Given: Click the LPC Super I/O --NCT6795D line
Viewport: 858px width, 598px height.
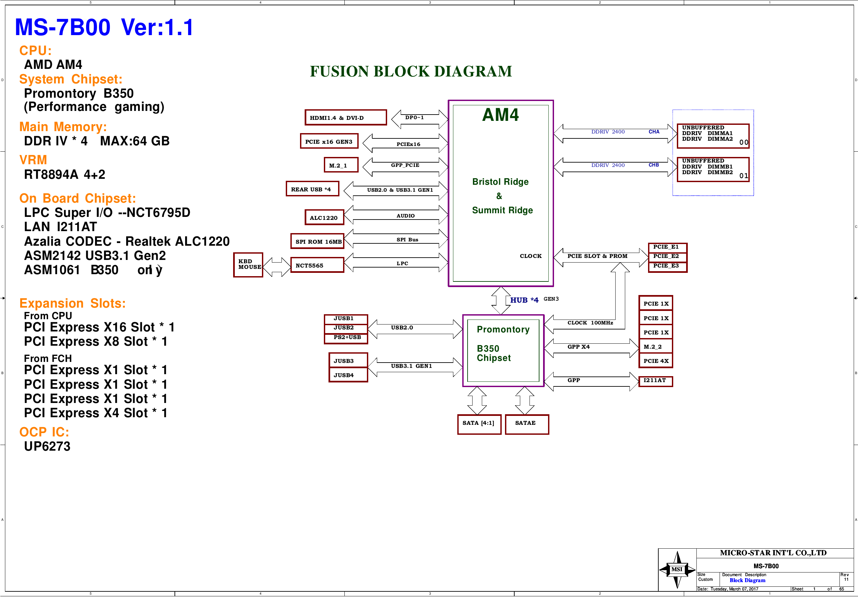Looking at the screenshot, I should pos(107,212).
